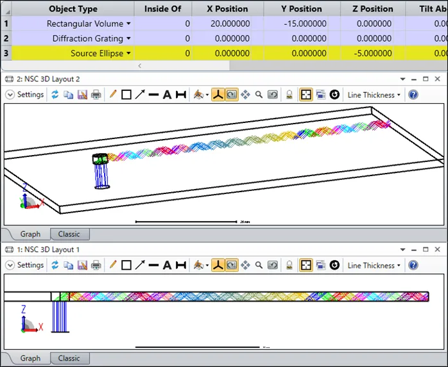Click the refresh icon in NSC 3D Layout 2 toolbar

[x=55, y=95]
